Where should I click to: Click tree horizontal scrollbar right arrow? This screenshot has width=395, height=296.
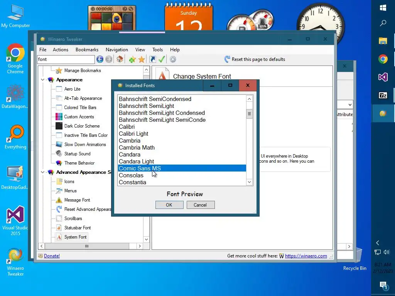[140, 246]
